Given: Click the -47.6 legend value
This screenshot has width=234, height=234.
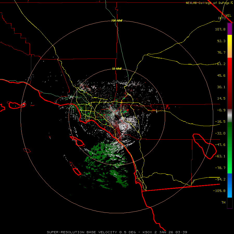Looking at the screenshot, I should 220,145.
